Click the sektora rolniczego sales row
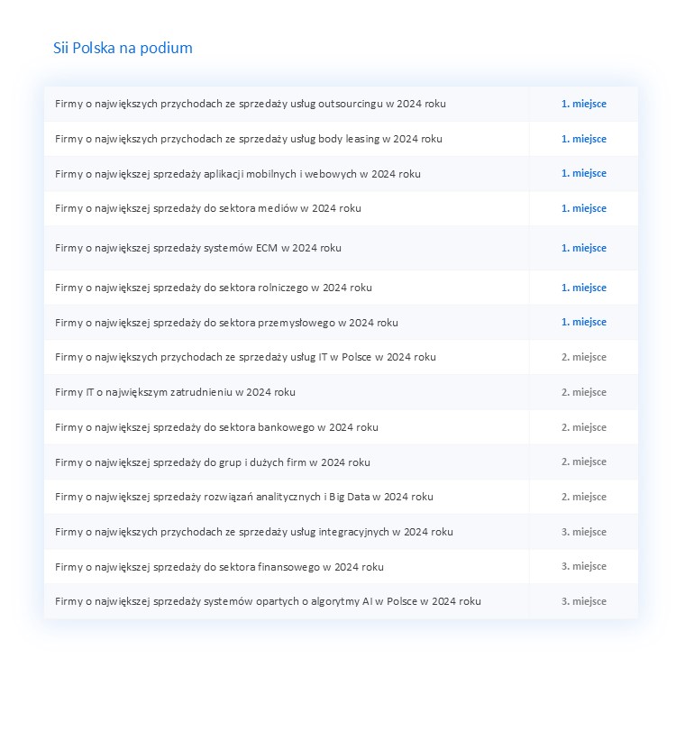 click(341, 288)
